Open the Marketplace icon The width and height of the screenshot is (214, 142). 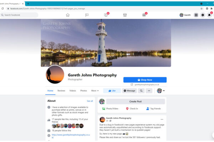pos(125,15)
